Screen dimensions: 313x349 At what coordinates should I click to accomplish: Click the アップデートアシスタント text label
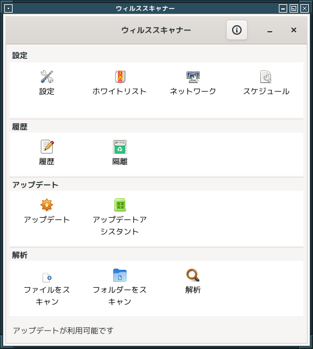pyautogui.click(x=120, y=225)
